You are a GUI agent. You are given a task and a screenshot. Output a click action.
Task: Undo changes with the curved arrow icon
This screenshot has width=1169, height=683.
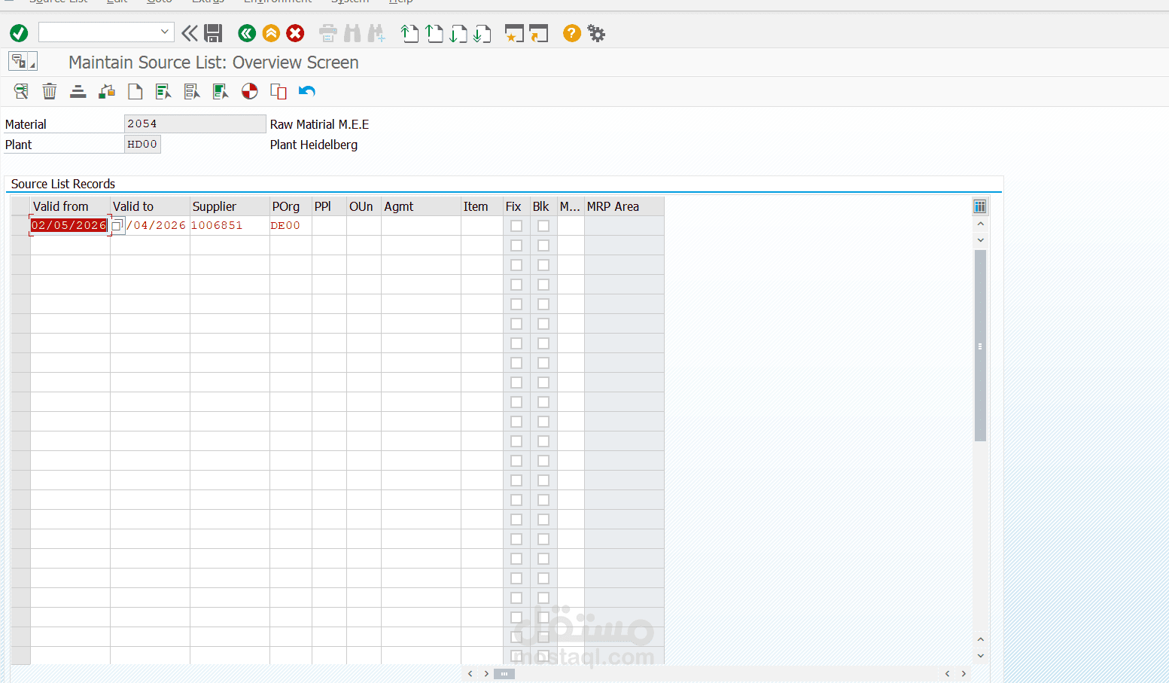(x=306, y=91)
